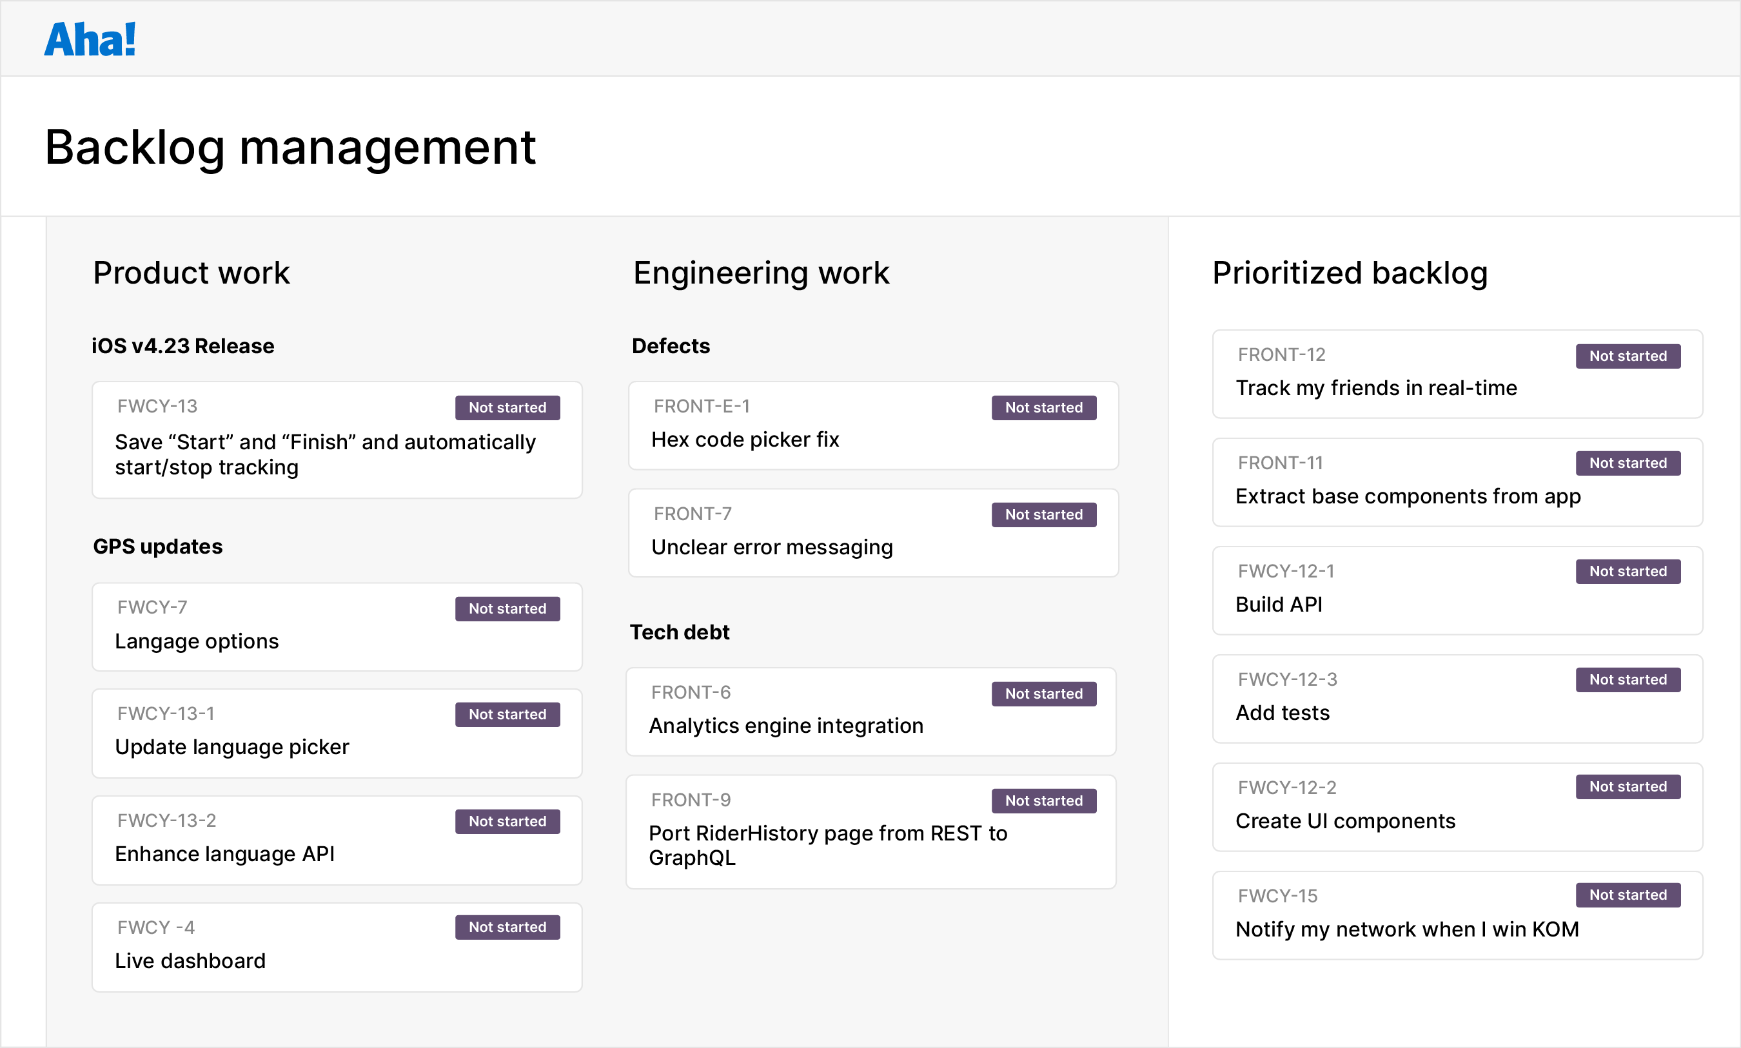The height and width of the screenshot is (1048, 1741).
Task: Select the Langage options card
Action: [x=337, y=626]
